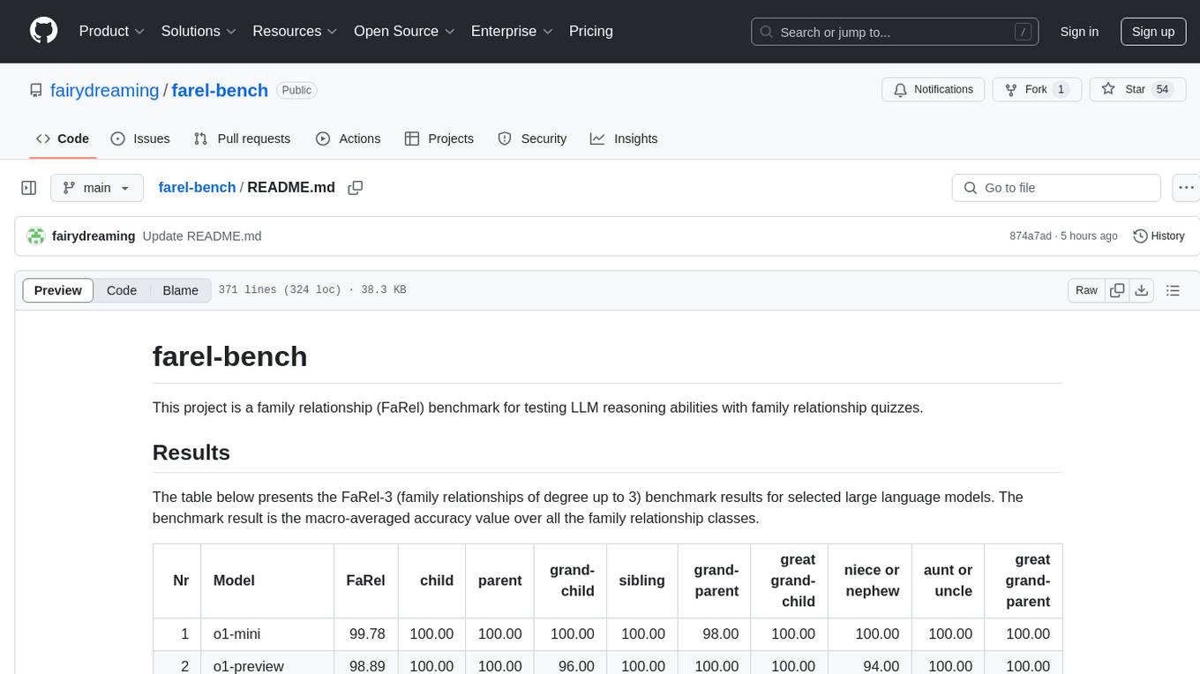Click the FaRel column header
This screenshot has height=674, width=1200.
366,580
